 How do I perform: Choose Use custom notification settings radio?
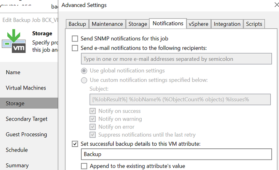pos(84,80)
